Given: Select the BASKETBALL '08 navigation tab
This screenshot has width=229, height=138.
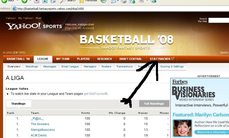Looking at the screenshot, I should pyautogui.click(x=18, y=59).
